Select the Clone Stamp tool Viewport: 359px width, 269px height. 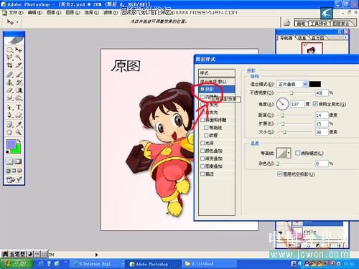9,82
